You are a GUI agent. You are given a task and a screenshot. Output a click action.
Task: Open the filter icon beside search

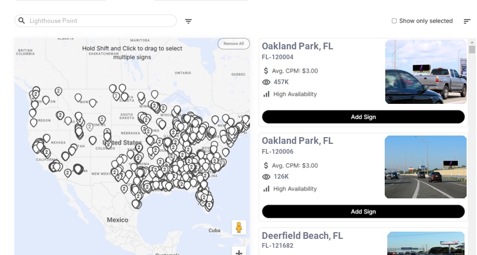[x=188, y=21]
